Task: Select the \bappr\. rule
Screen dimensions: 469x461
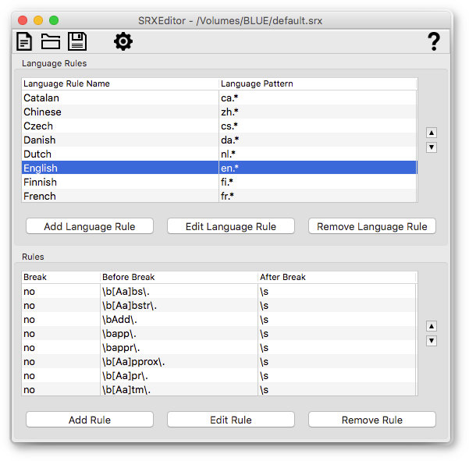Action: click(219, 347)
